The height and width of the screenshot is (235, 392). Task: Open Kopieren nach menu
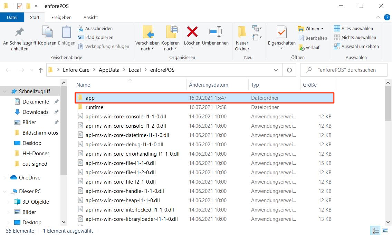pyautogui.click(x=171, y=39)
